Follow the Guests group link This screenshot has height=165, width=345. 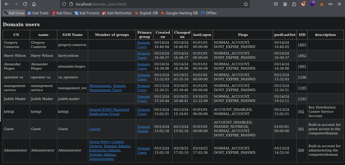(95, 129)
